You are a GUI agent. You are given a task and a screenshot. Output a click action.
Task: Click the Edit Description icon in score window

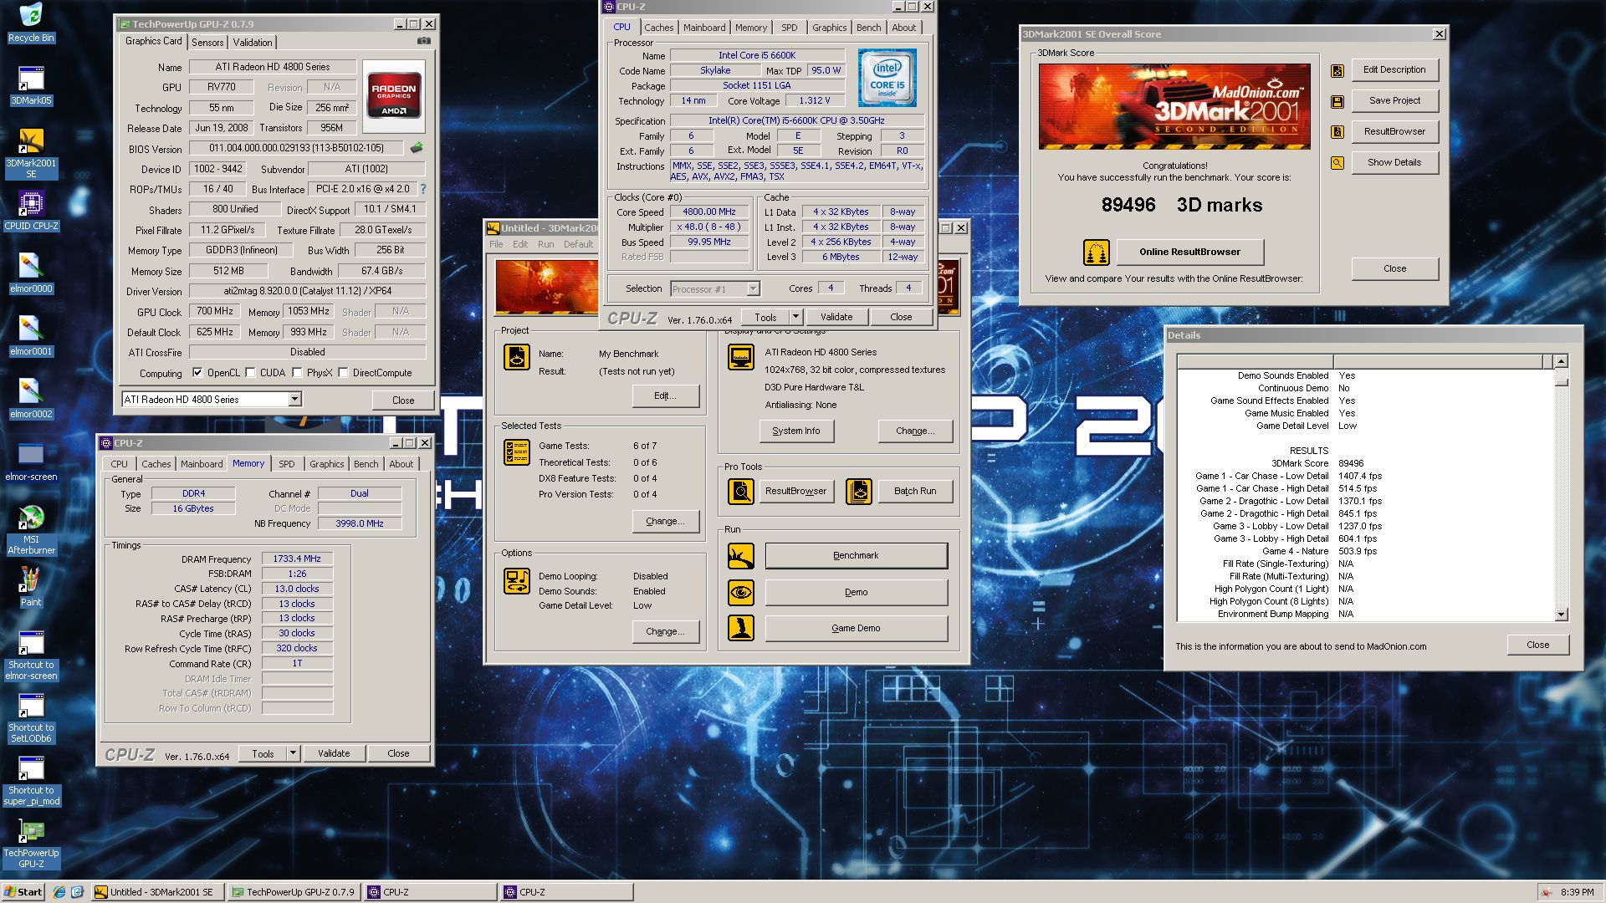coord(1337,70)
